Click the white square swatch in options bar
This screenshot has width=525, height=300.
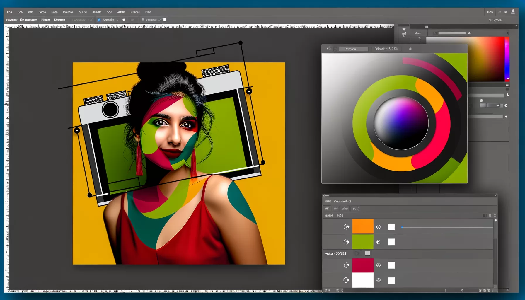pos(165,20)
